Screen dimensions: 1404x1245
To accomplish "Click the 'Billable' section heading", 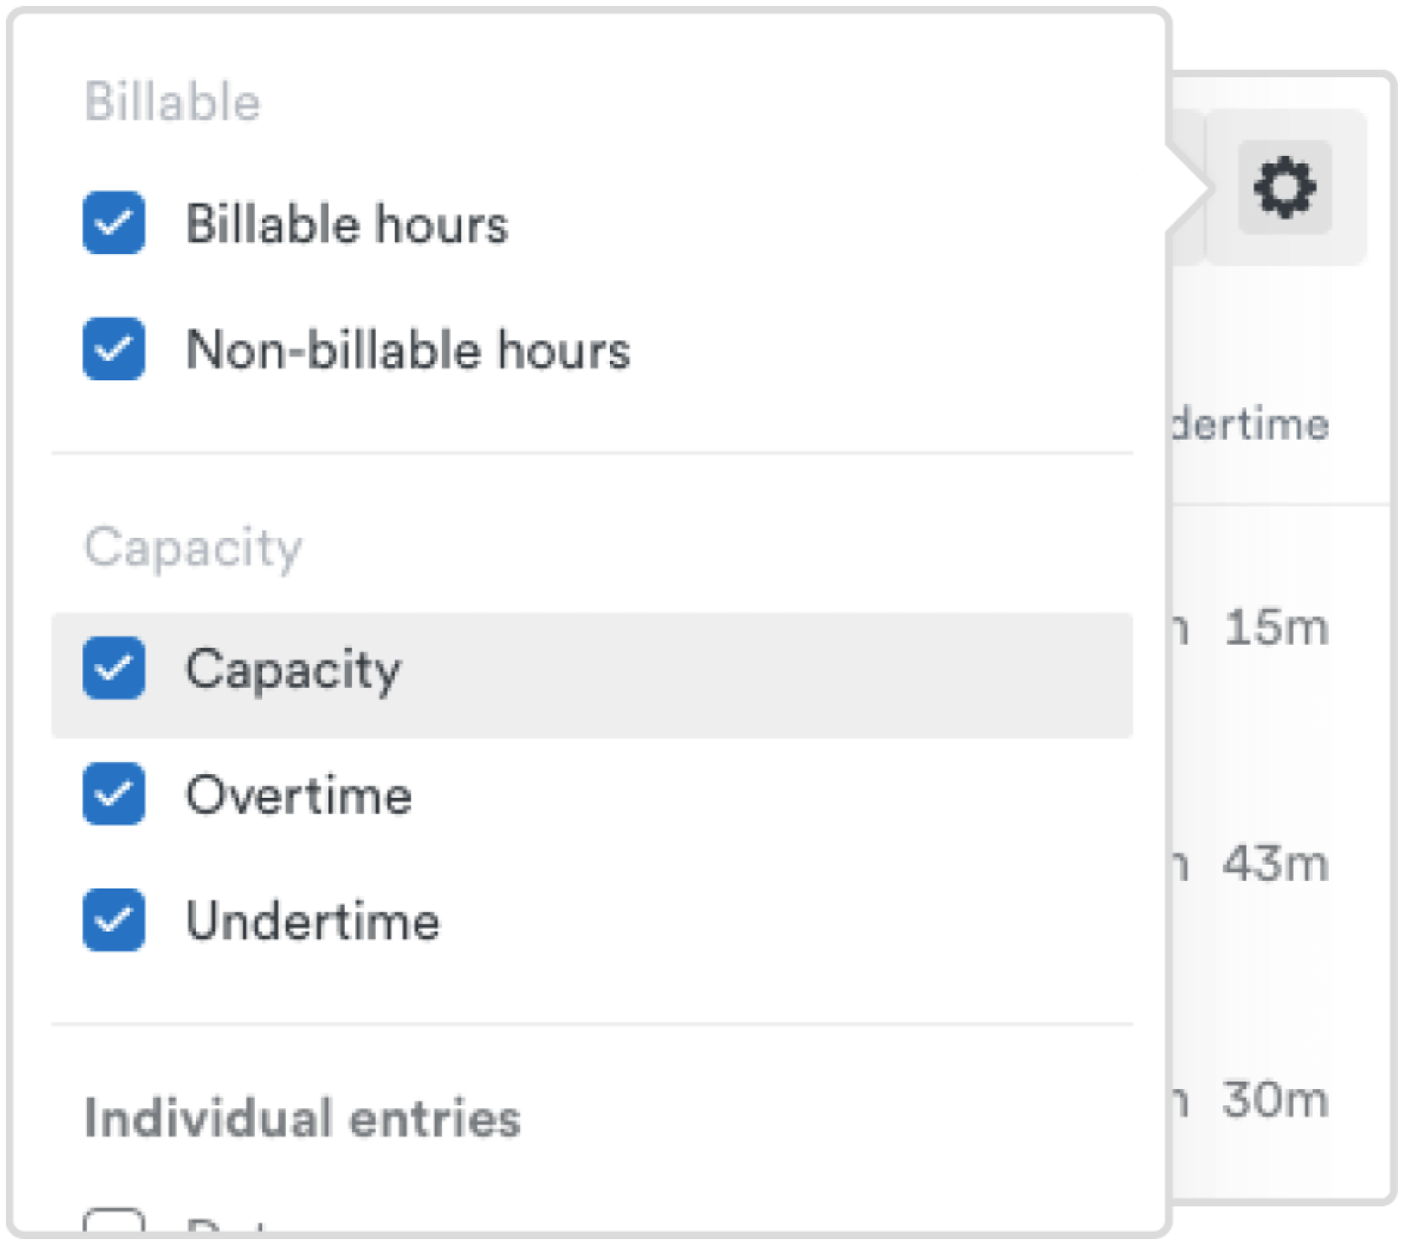I will [172, 102].
